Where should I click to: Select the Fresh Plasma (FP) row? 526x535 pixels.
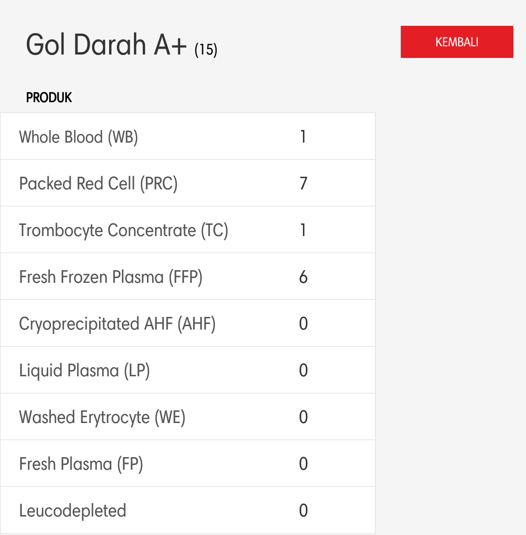[188, 463]
